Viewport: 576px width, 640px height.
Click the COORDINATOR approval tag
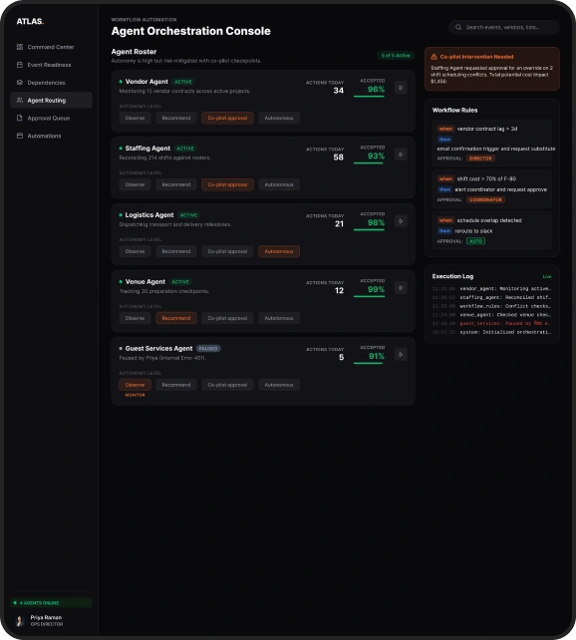485,199
